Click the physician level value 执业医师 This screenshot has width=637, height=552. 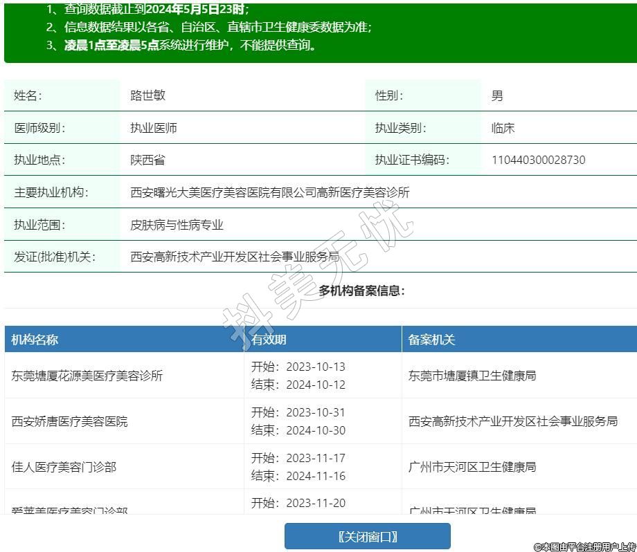(x=154, y=128)
